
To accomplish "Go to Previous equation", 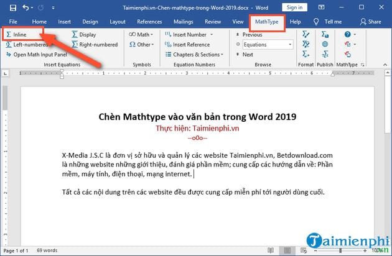I will (x=252, y=35).
